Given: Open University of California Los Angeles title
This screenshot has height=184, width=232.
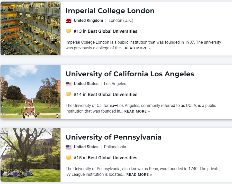Looking at the screenshot, I should pyautogui.click(x=130, y=74).
